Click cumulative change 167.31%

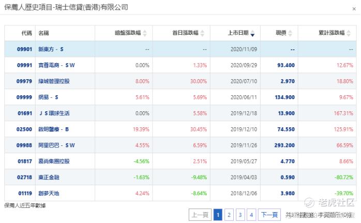pyautogui.click(x=343, y=113)
